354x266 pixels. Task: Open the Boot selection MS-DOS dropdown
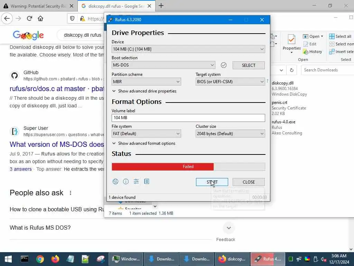point(163,65)
